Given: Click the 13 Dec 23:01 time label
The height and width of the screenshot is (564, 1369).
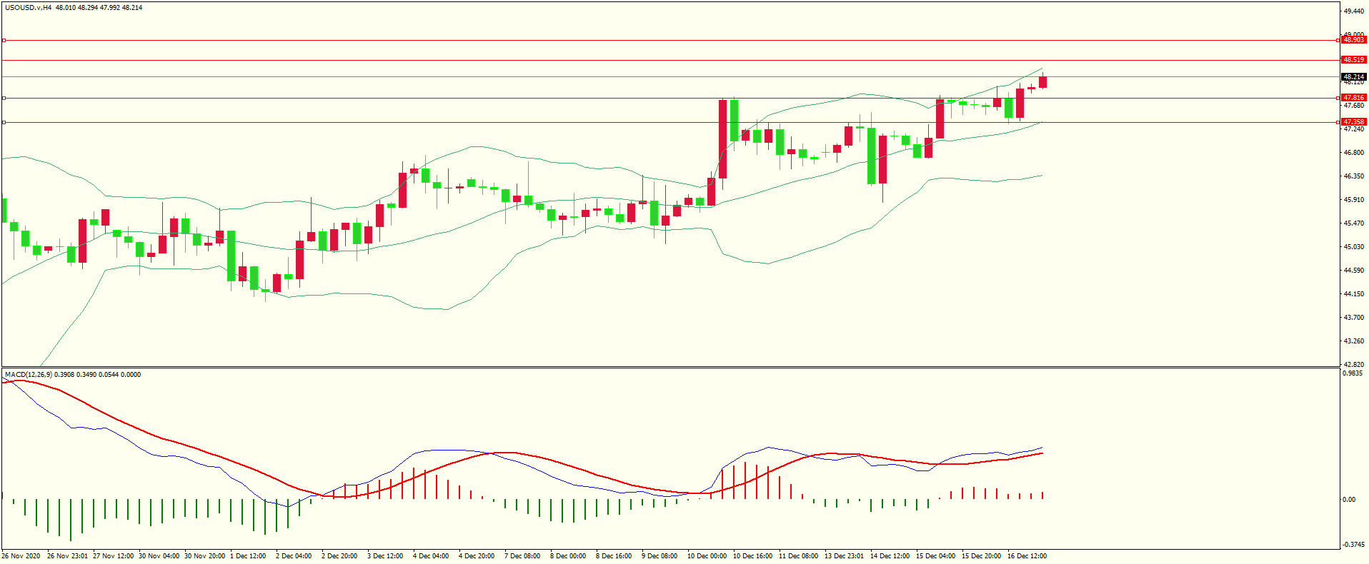Looking at the screenshot, I should [844, 556].
